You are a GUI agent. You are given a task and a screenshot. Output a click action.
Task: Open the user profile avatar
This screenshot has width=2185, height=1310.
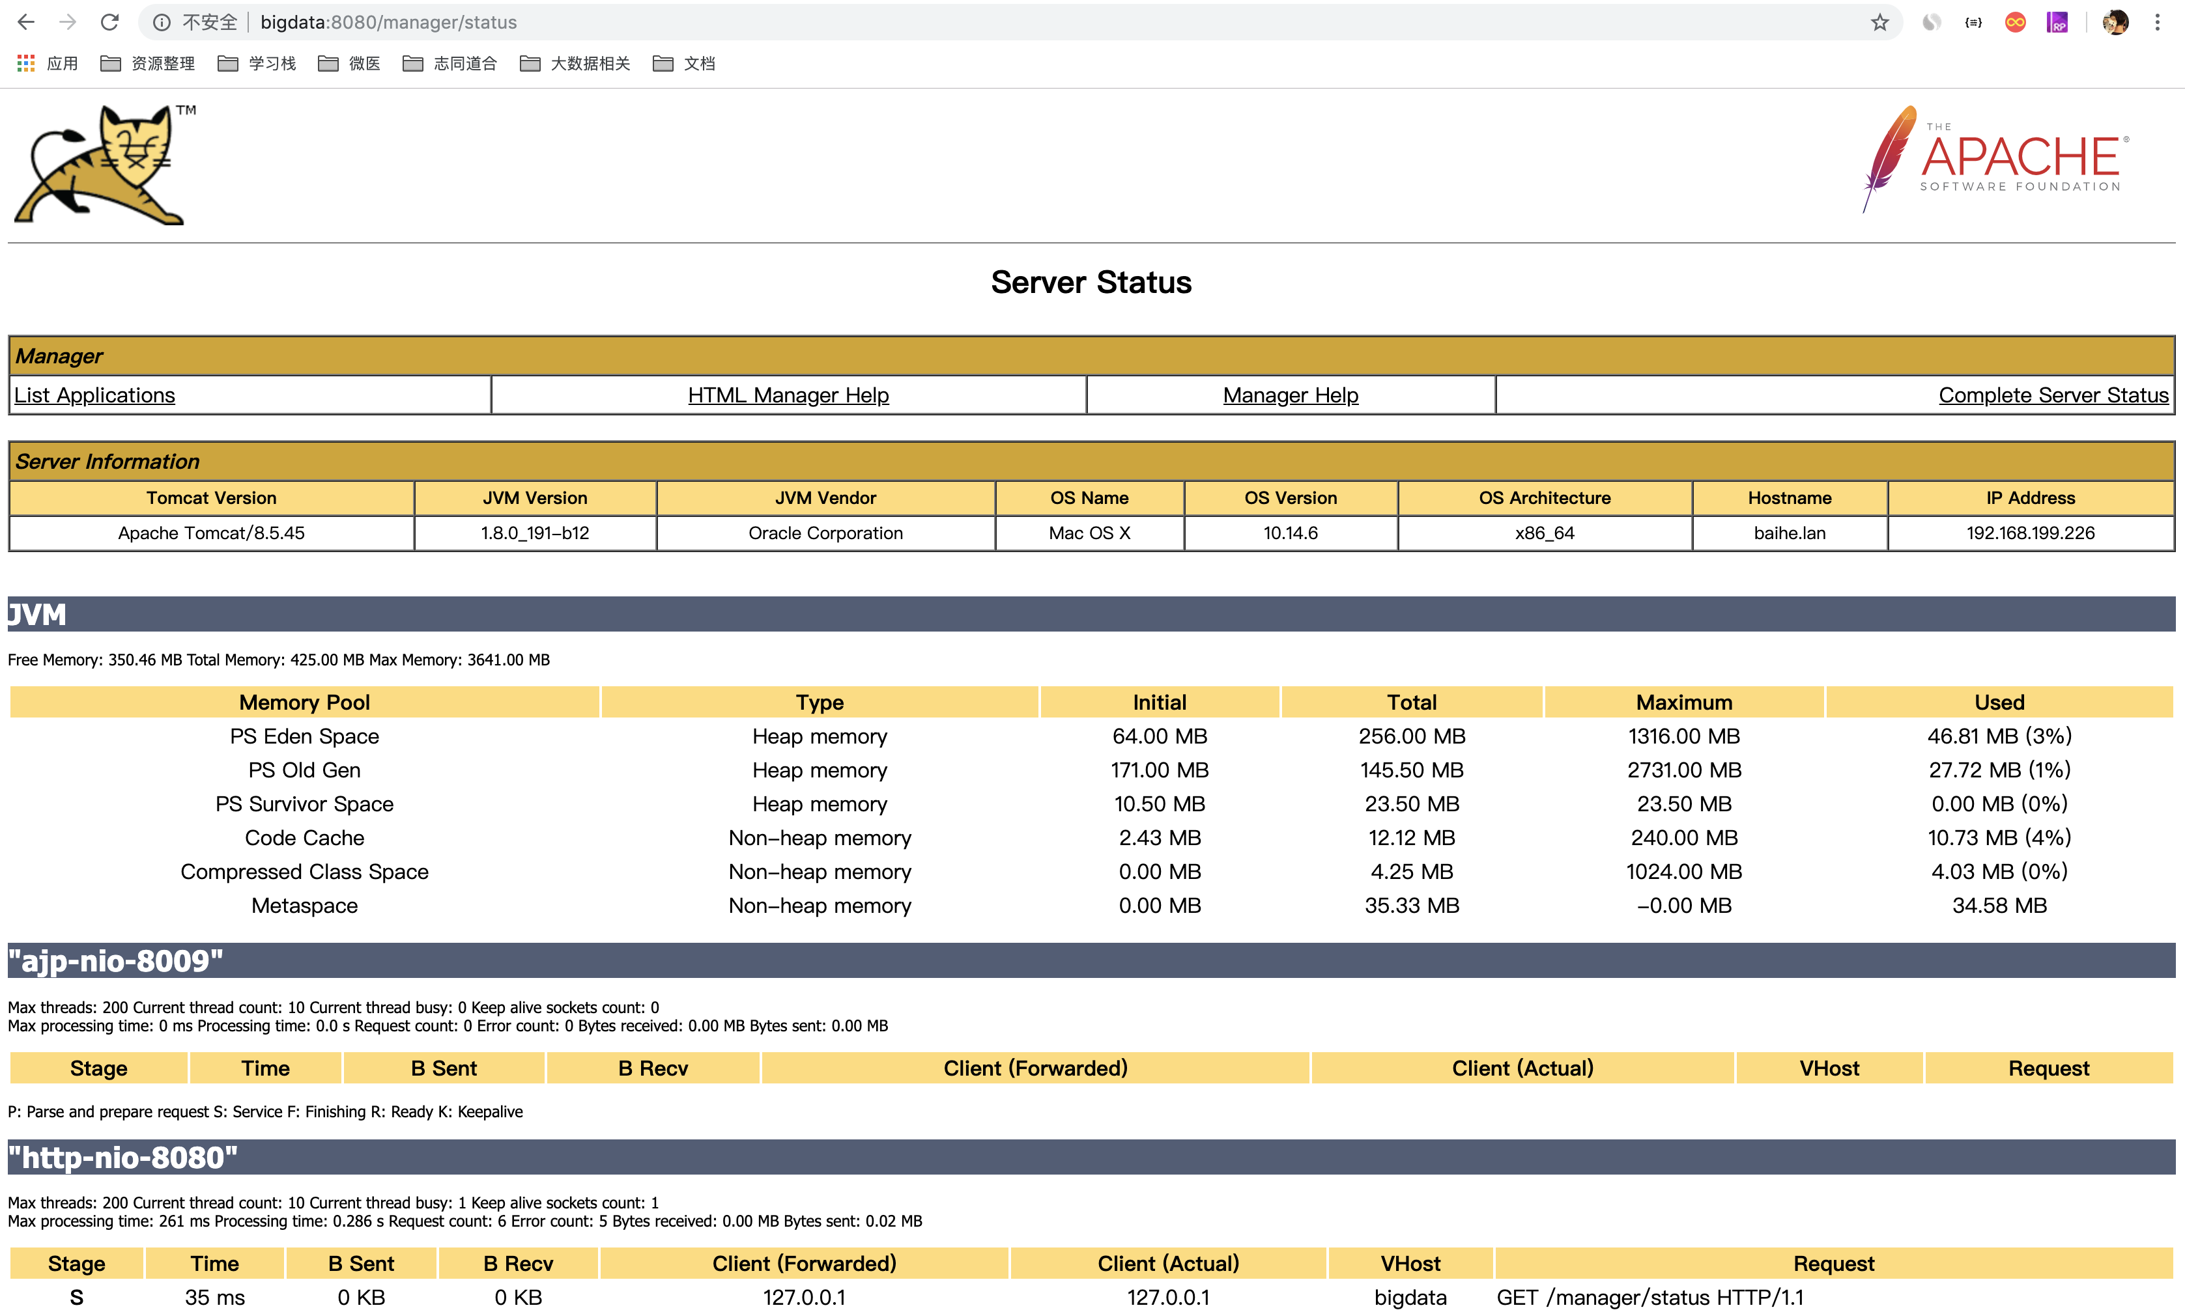click(x=2115, y=22)
